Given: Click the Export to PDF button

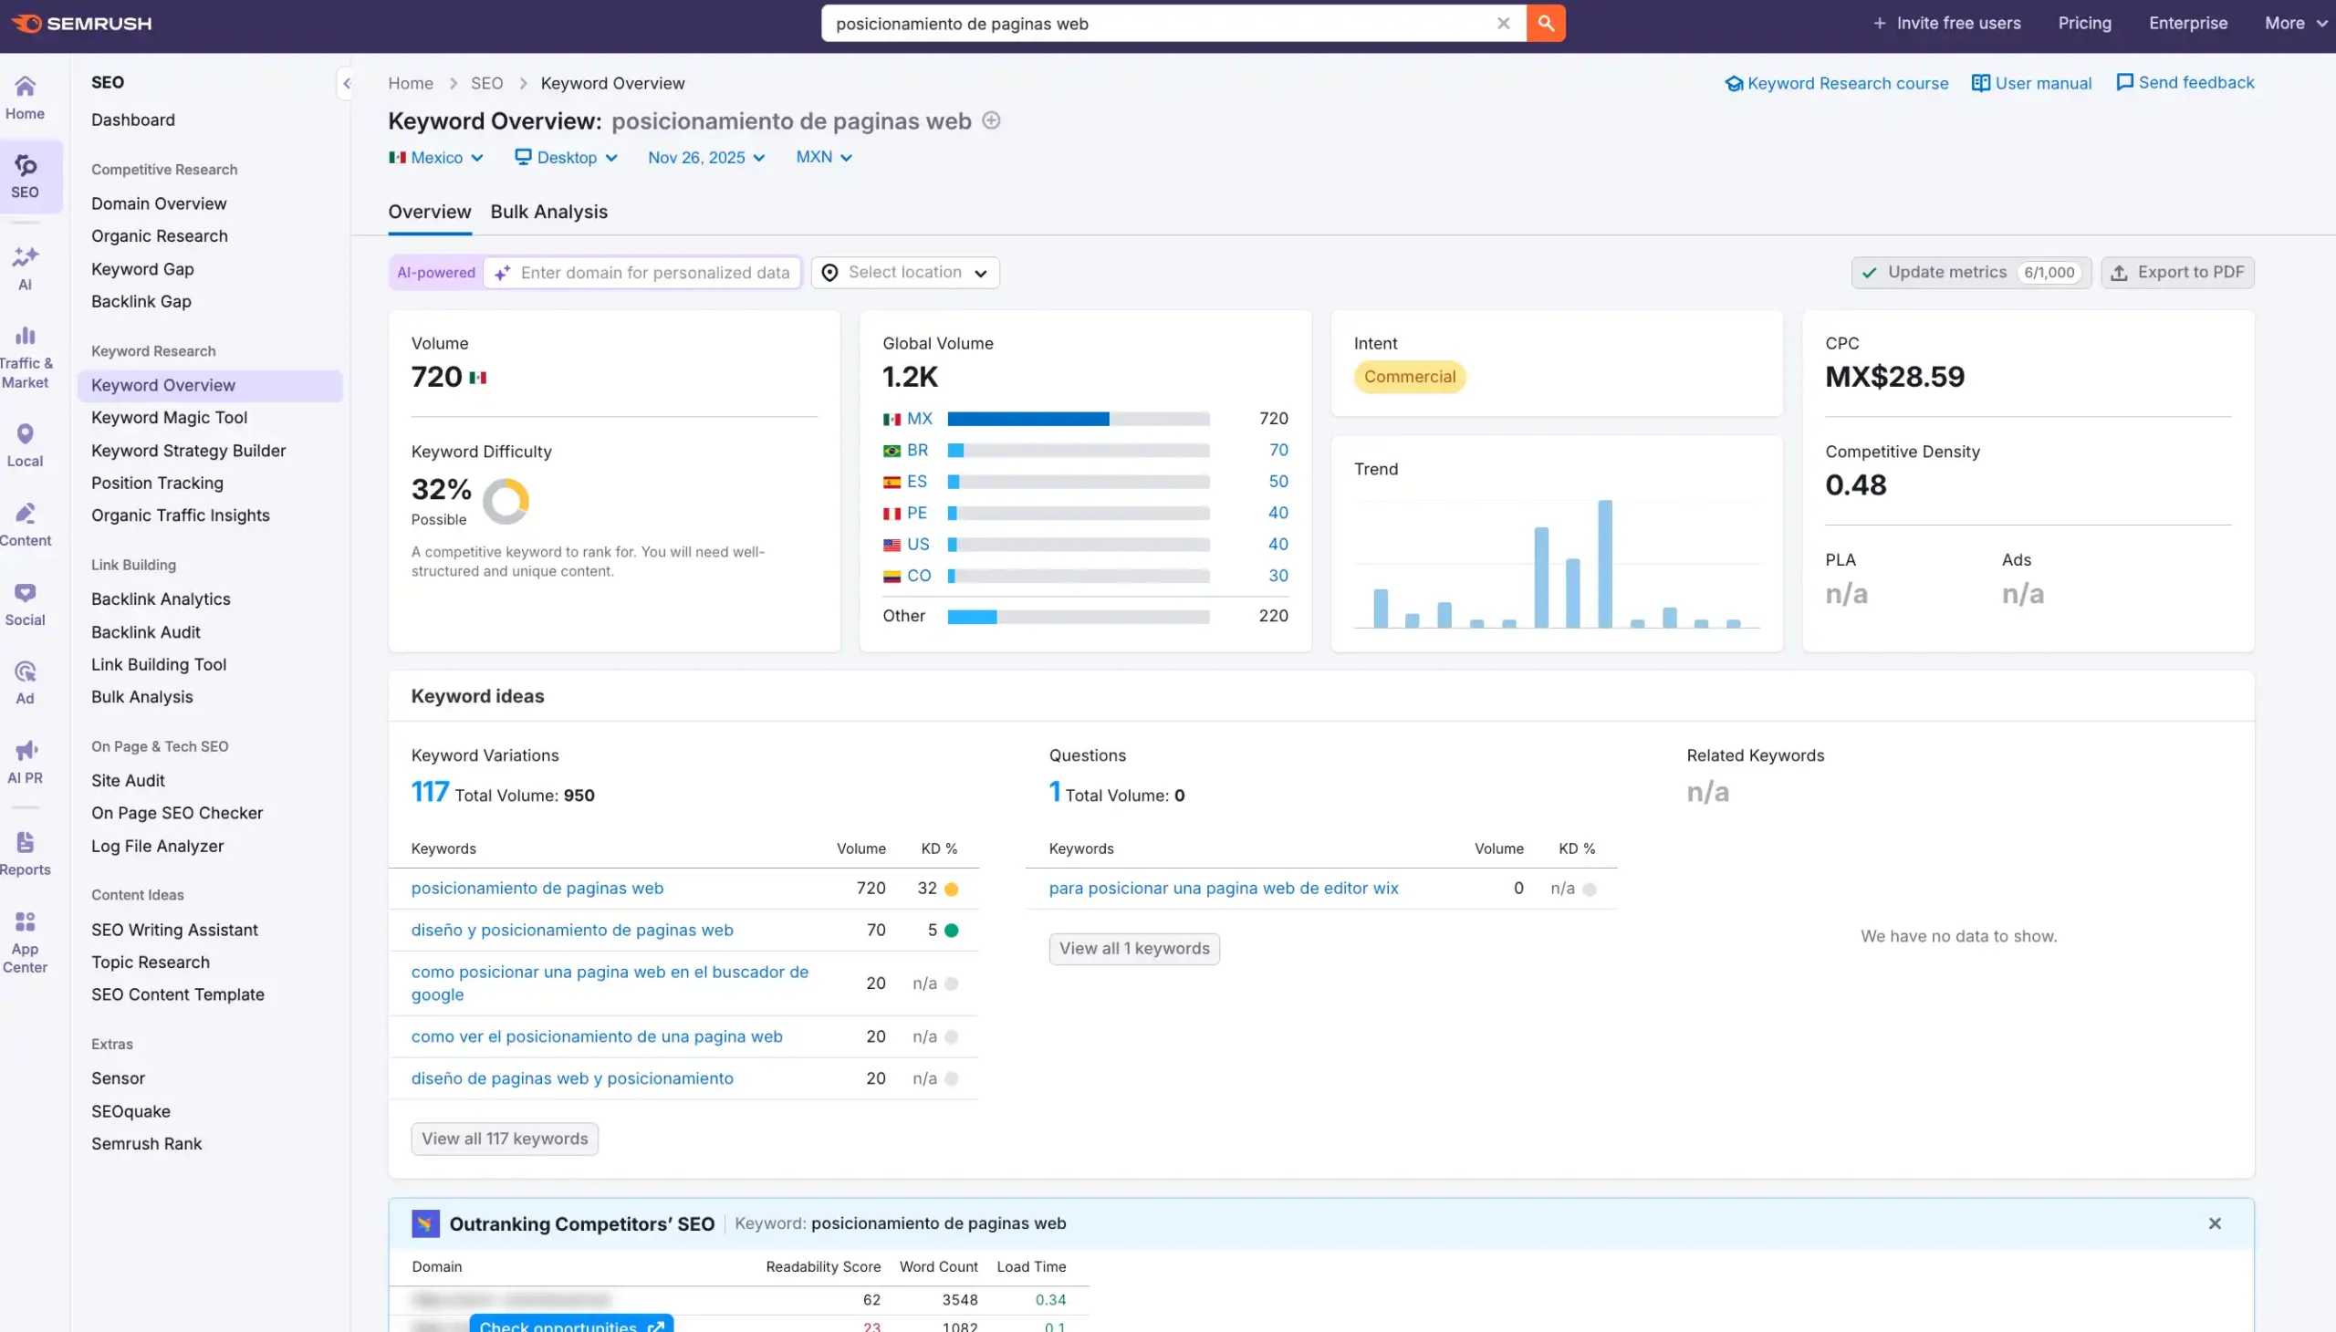Looking at the screenshot, I should click(x=2177, y=273).
